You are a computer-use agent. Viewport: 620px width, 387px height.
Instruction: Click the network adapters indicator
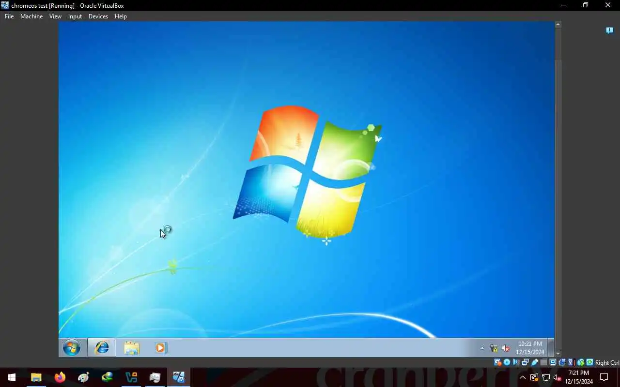(525, 362)
